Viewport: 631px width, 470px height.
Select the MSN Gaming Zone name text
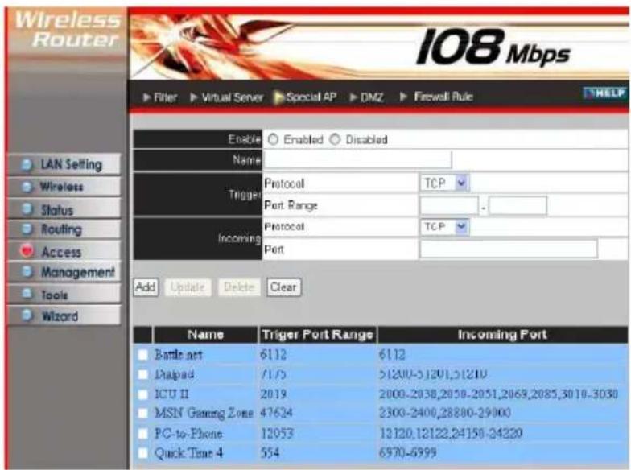[204, 414]
